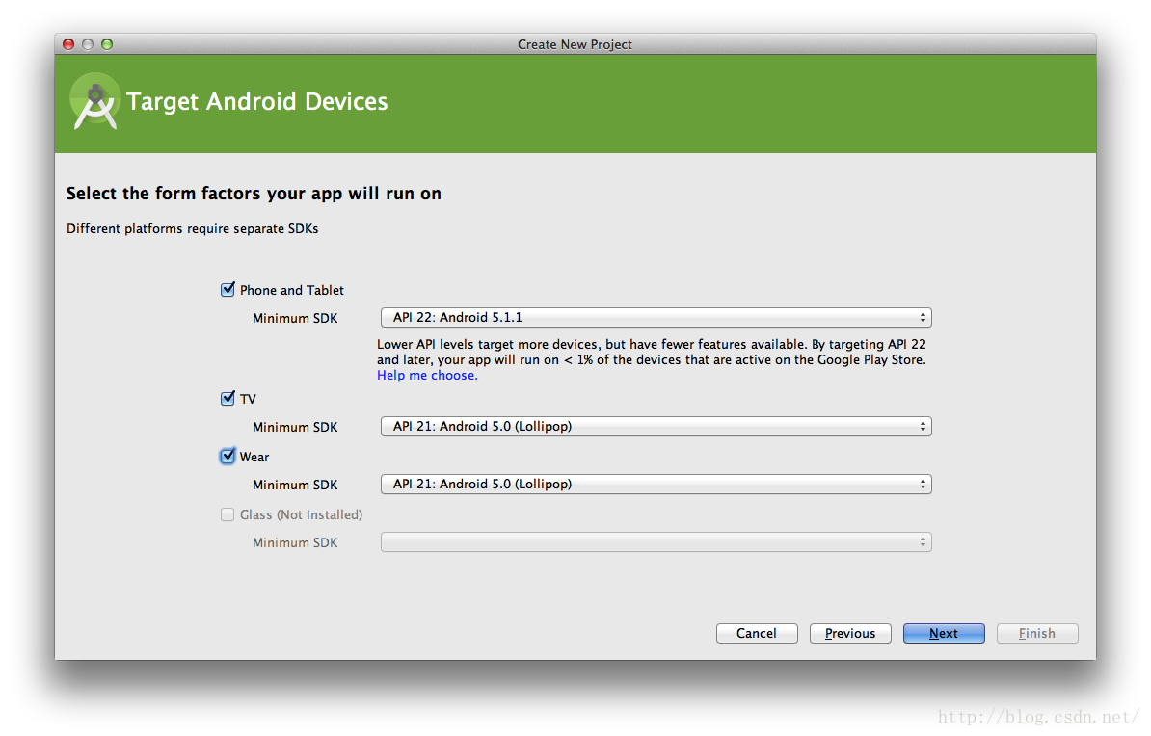Uncheck the TV checkbox

(x=228, y=399)
